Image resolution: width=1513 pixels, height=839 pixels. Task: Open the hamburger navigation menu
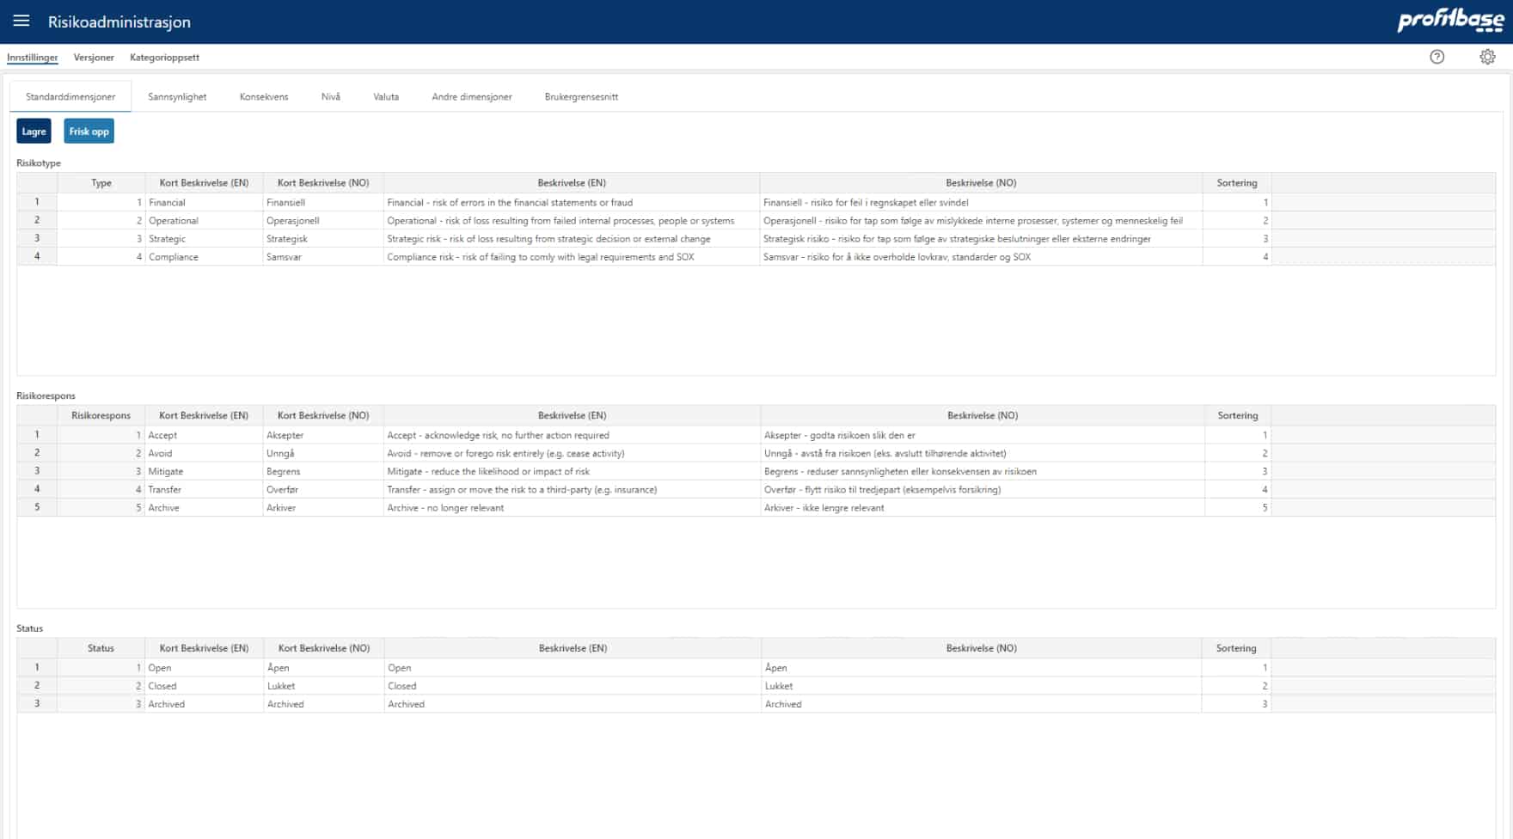coord(21,21)
